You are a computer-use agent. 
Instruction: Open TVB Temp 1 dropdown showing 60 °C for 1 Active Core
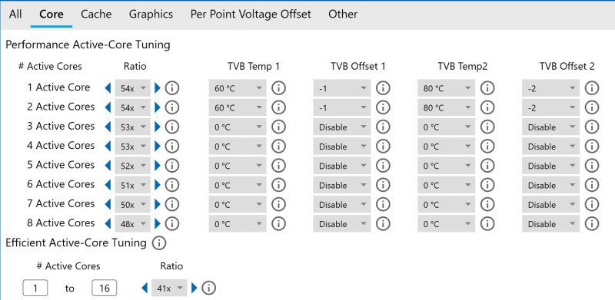tap(238, 88)
